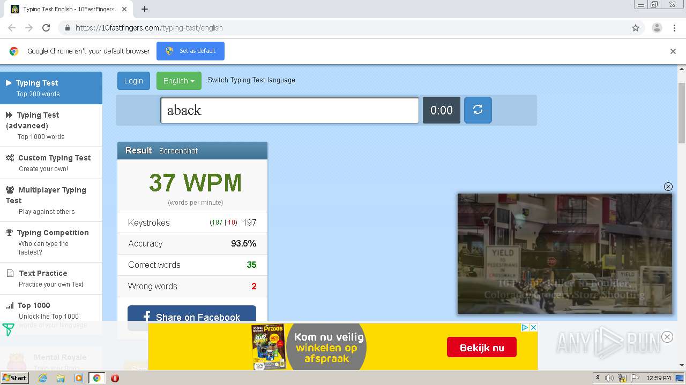
Task: Click the taskbar clock 12:59 PM
Action: tap(659, 378)
